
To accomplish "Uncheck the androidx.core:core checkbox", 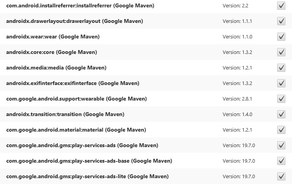I will 281,52.
